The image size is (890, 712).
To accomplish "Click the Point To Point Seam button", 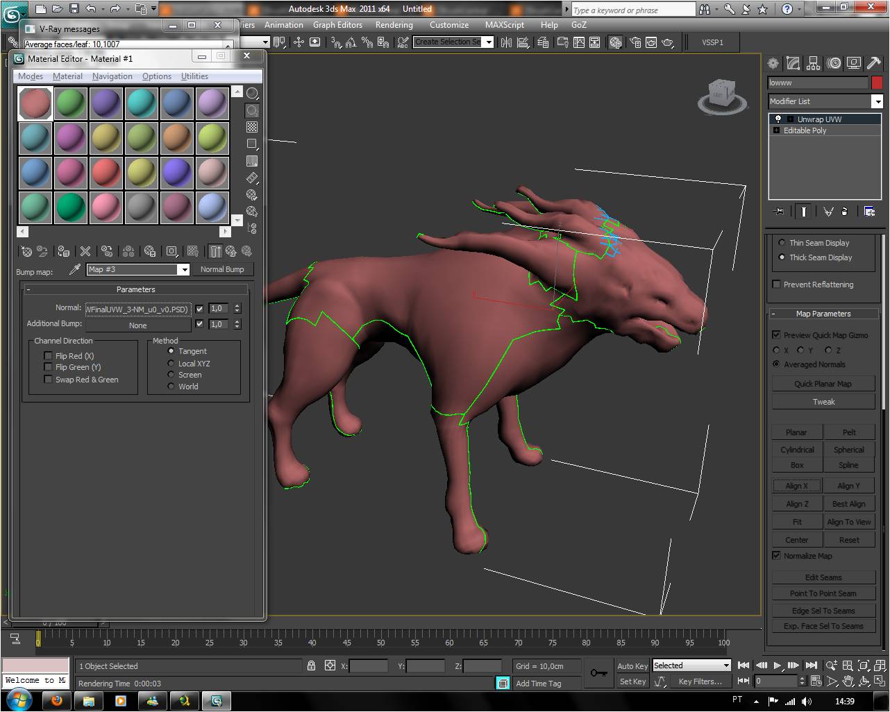I will point(823,593).
